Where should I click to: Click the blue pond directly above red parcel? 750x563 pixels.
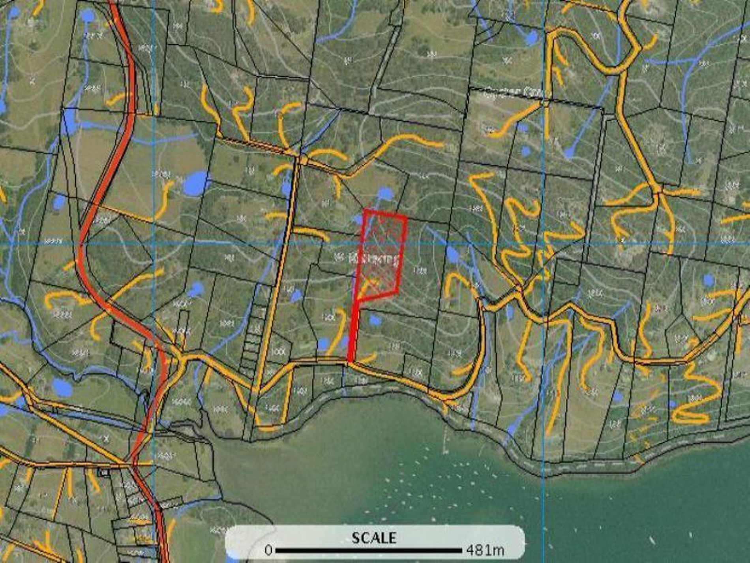tap(385, 194)
